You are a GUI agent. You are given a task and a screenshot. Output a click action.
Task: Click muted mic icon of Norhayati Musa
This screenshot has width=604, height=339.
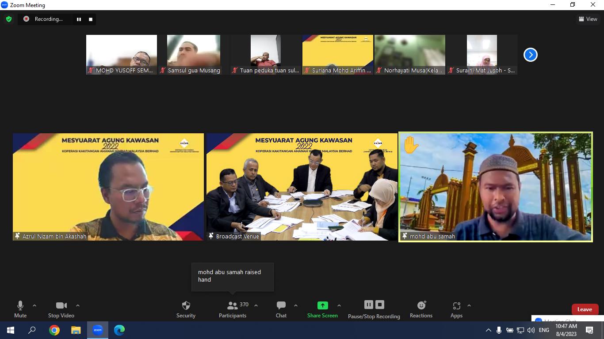pos(379,70)
